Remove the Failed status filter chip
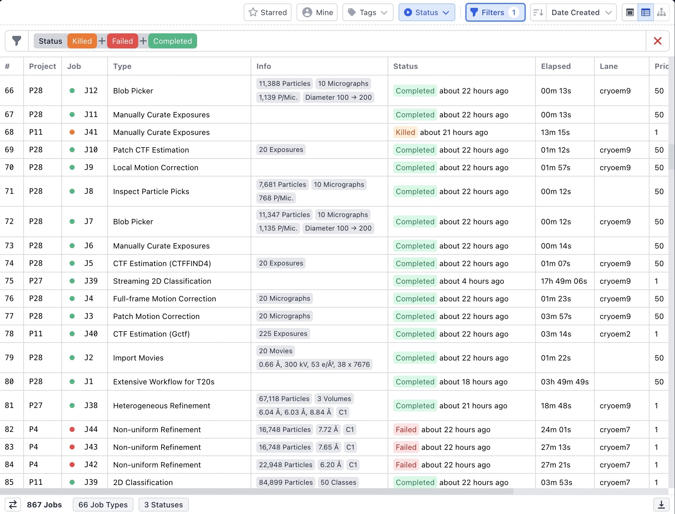The image size is (675, 514). 122,41
